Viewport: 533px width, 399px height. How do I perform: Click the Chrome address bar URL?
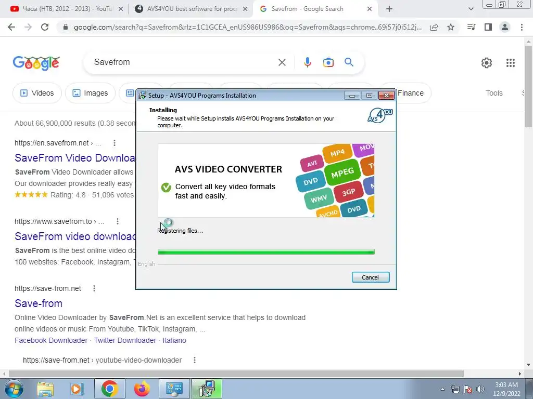247,27
